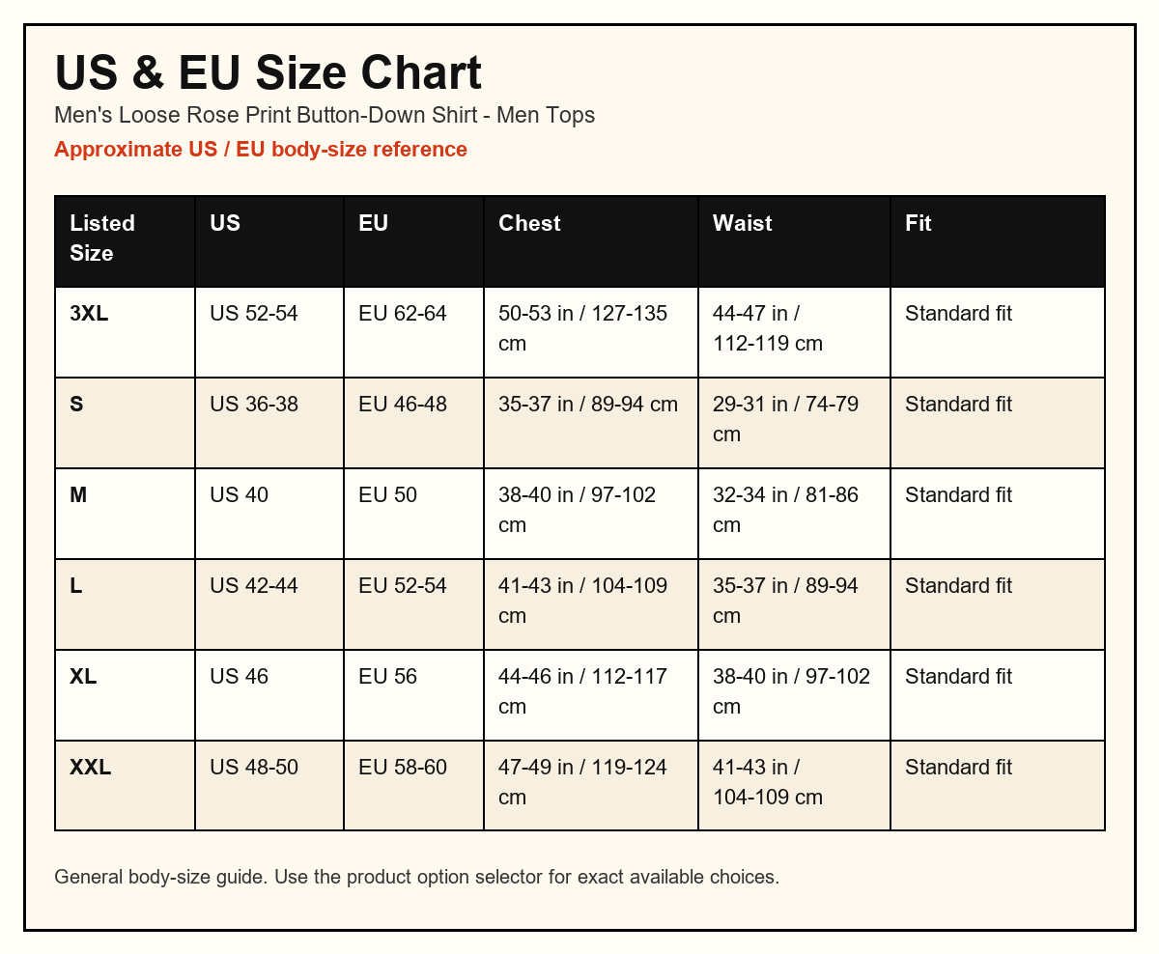Click the US & EU Size Chart title
The height and width of the screenshot is (954, 1159).
[x=268, y=73]
